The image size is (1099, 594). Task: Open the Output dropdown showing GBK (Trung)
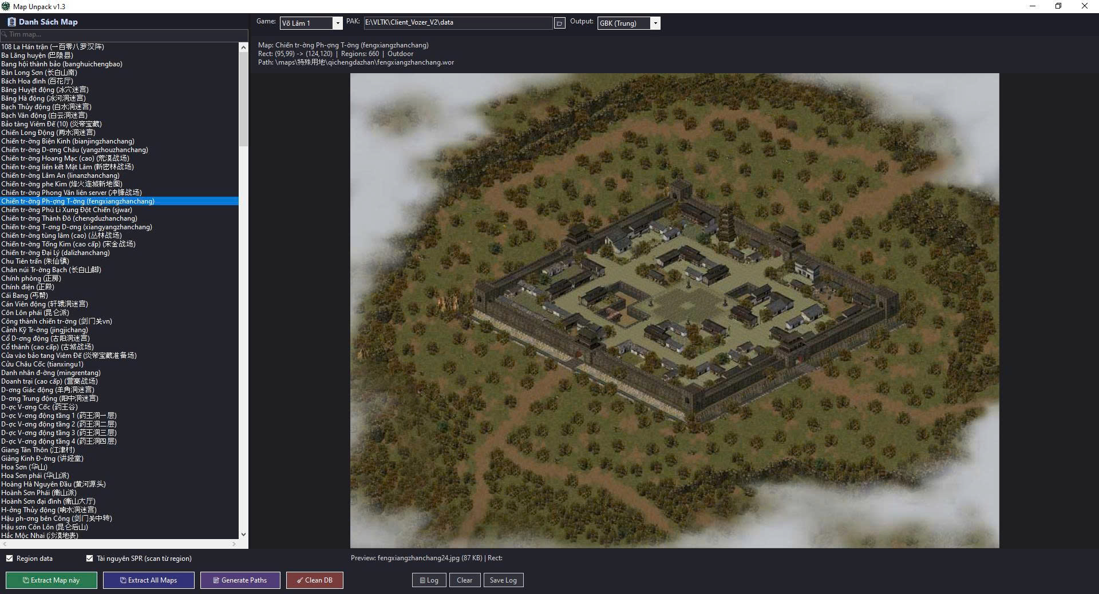[x=624, y=23]
